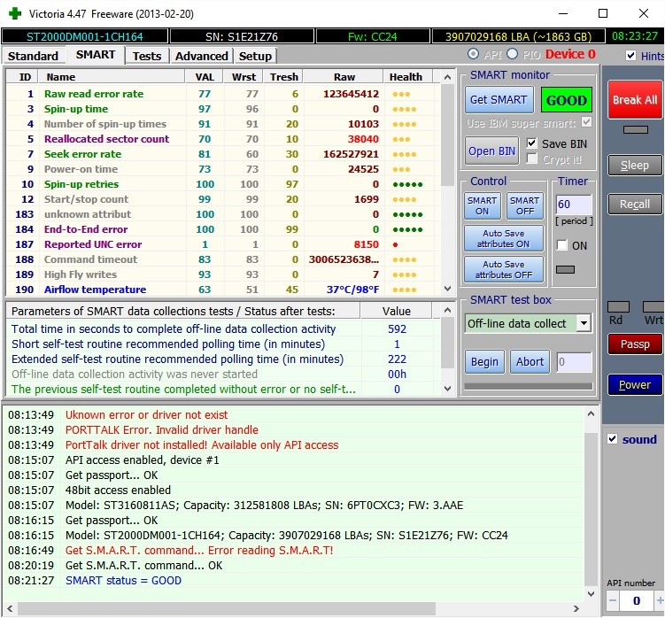The width and height of the screenshot is (665, 618).
Task: Click the Rd indicator lamp
Action: (618, 306)
